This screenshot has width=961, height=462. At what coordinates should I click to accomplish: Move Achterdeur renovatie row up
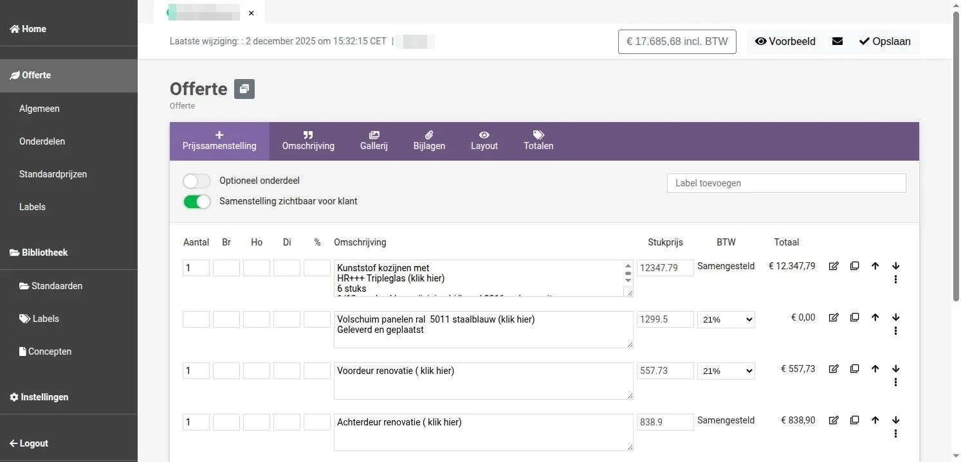[x=875, y=420]
